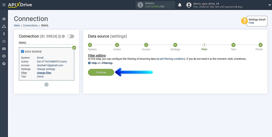Go to Home in sidebar

coord(4,19)
